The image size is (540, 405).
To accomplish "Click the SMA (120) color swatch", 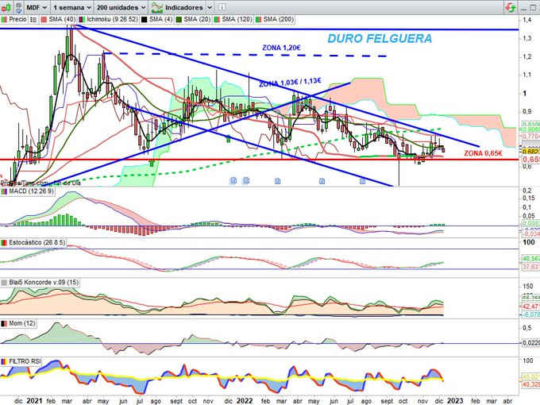I will (x=217, y=20).
